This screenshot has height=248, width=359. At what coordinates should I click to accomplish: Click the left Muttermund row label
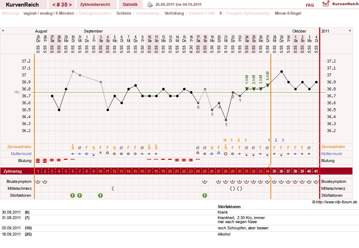pyautogui.click(x=21, y=154)
